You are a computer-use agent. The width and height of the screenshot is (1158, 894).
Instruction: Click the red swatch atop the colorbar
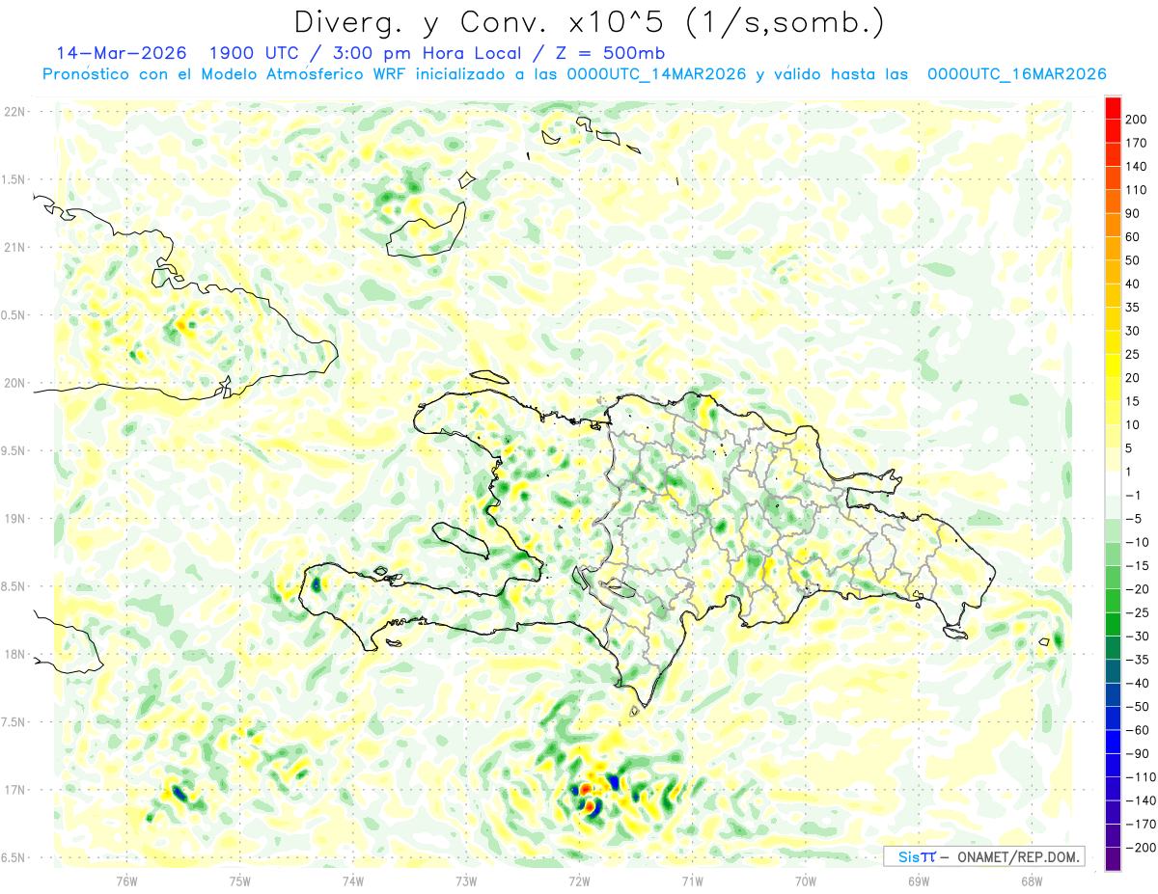tap(1113, 108)
